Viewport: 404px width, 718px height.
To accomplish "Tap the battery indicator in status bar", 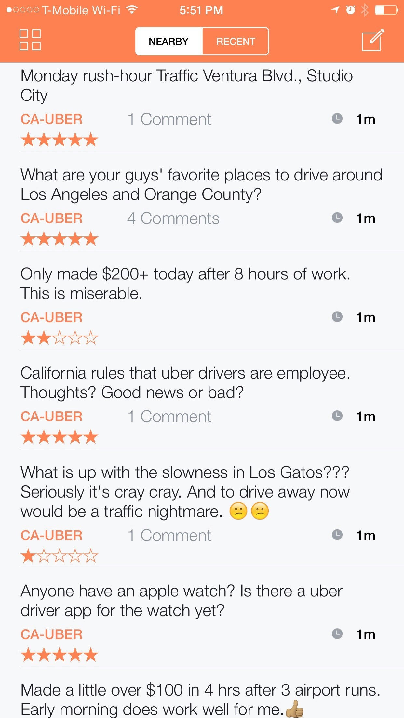I will [x=386, y=10].
